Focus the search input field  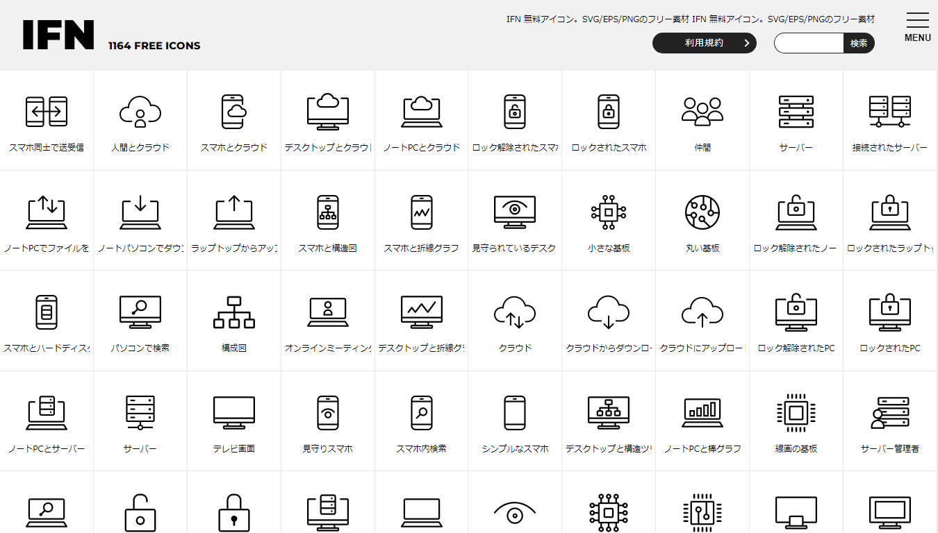[x=809, y=43]
